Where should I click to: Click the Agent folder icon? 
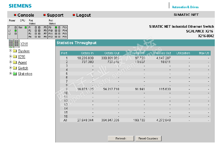tap(15, 62)
